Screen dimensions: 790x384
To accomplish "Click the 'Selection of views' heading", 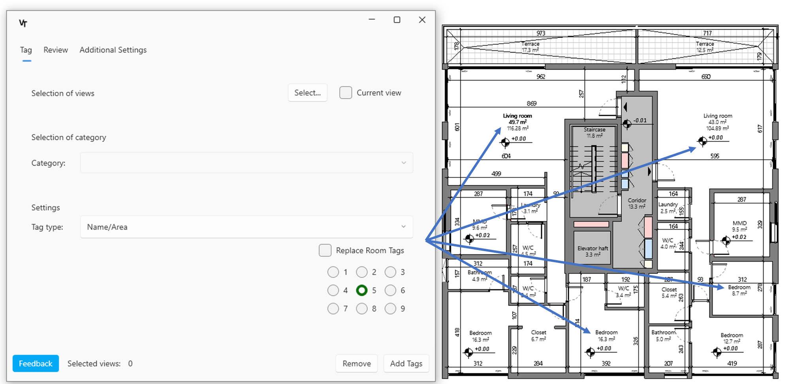I will [63, 93].
